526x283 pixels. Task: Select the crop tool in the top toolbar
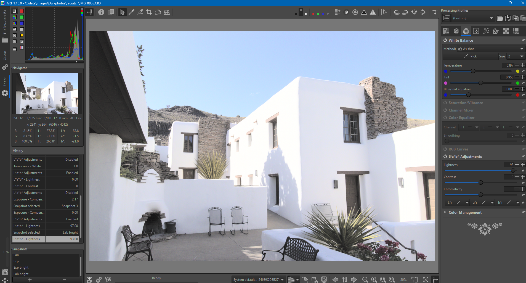click(x=149, y=12)
